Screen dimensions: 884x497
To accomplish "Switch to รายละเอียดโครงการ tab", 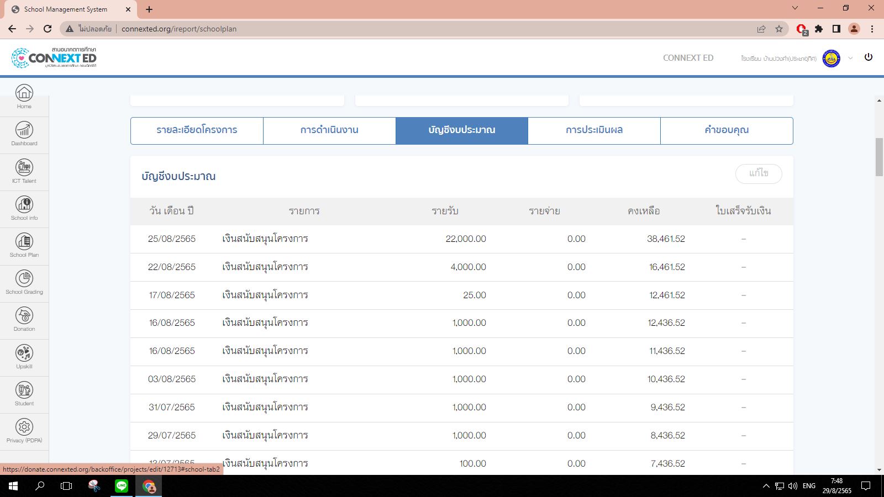I will point(197,130).
